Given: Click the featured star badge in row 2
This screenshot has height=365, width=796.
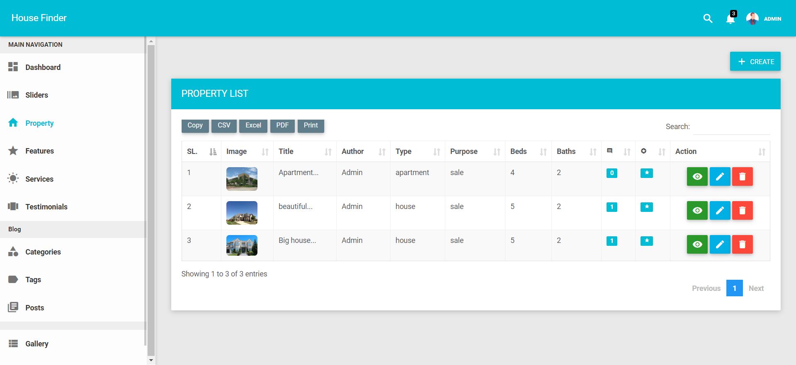Looking at the screenshot, I should point(646,207).
